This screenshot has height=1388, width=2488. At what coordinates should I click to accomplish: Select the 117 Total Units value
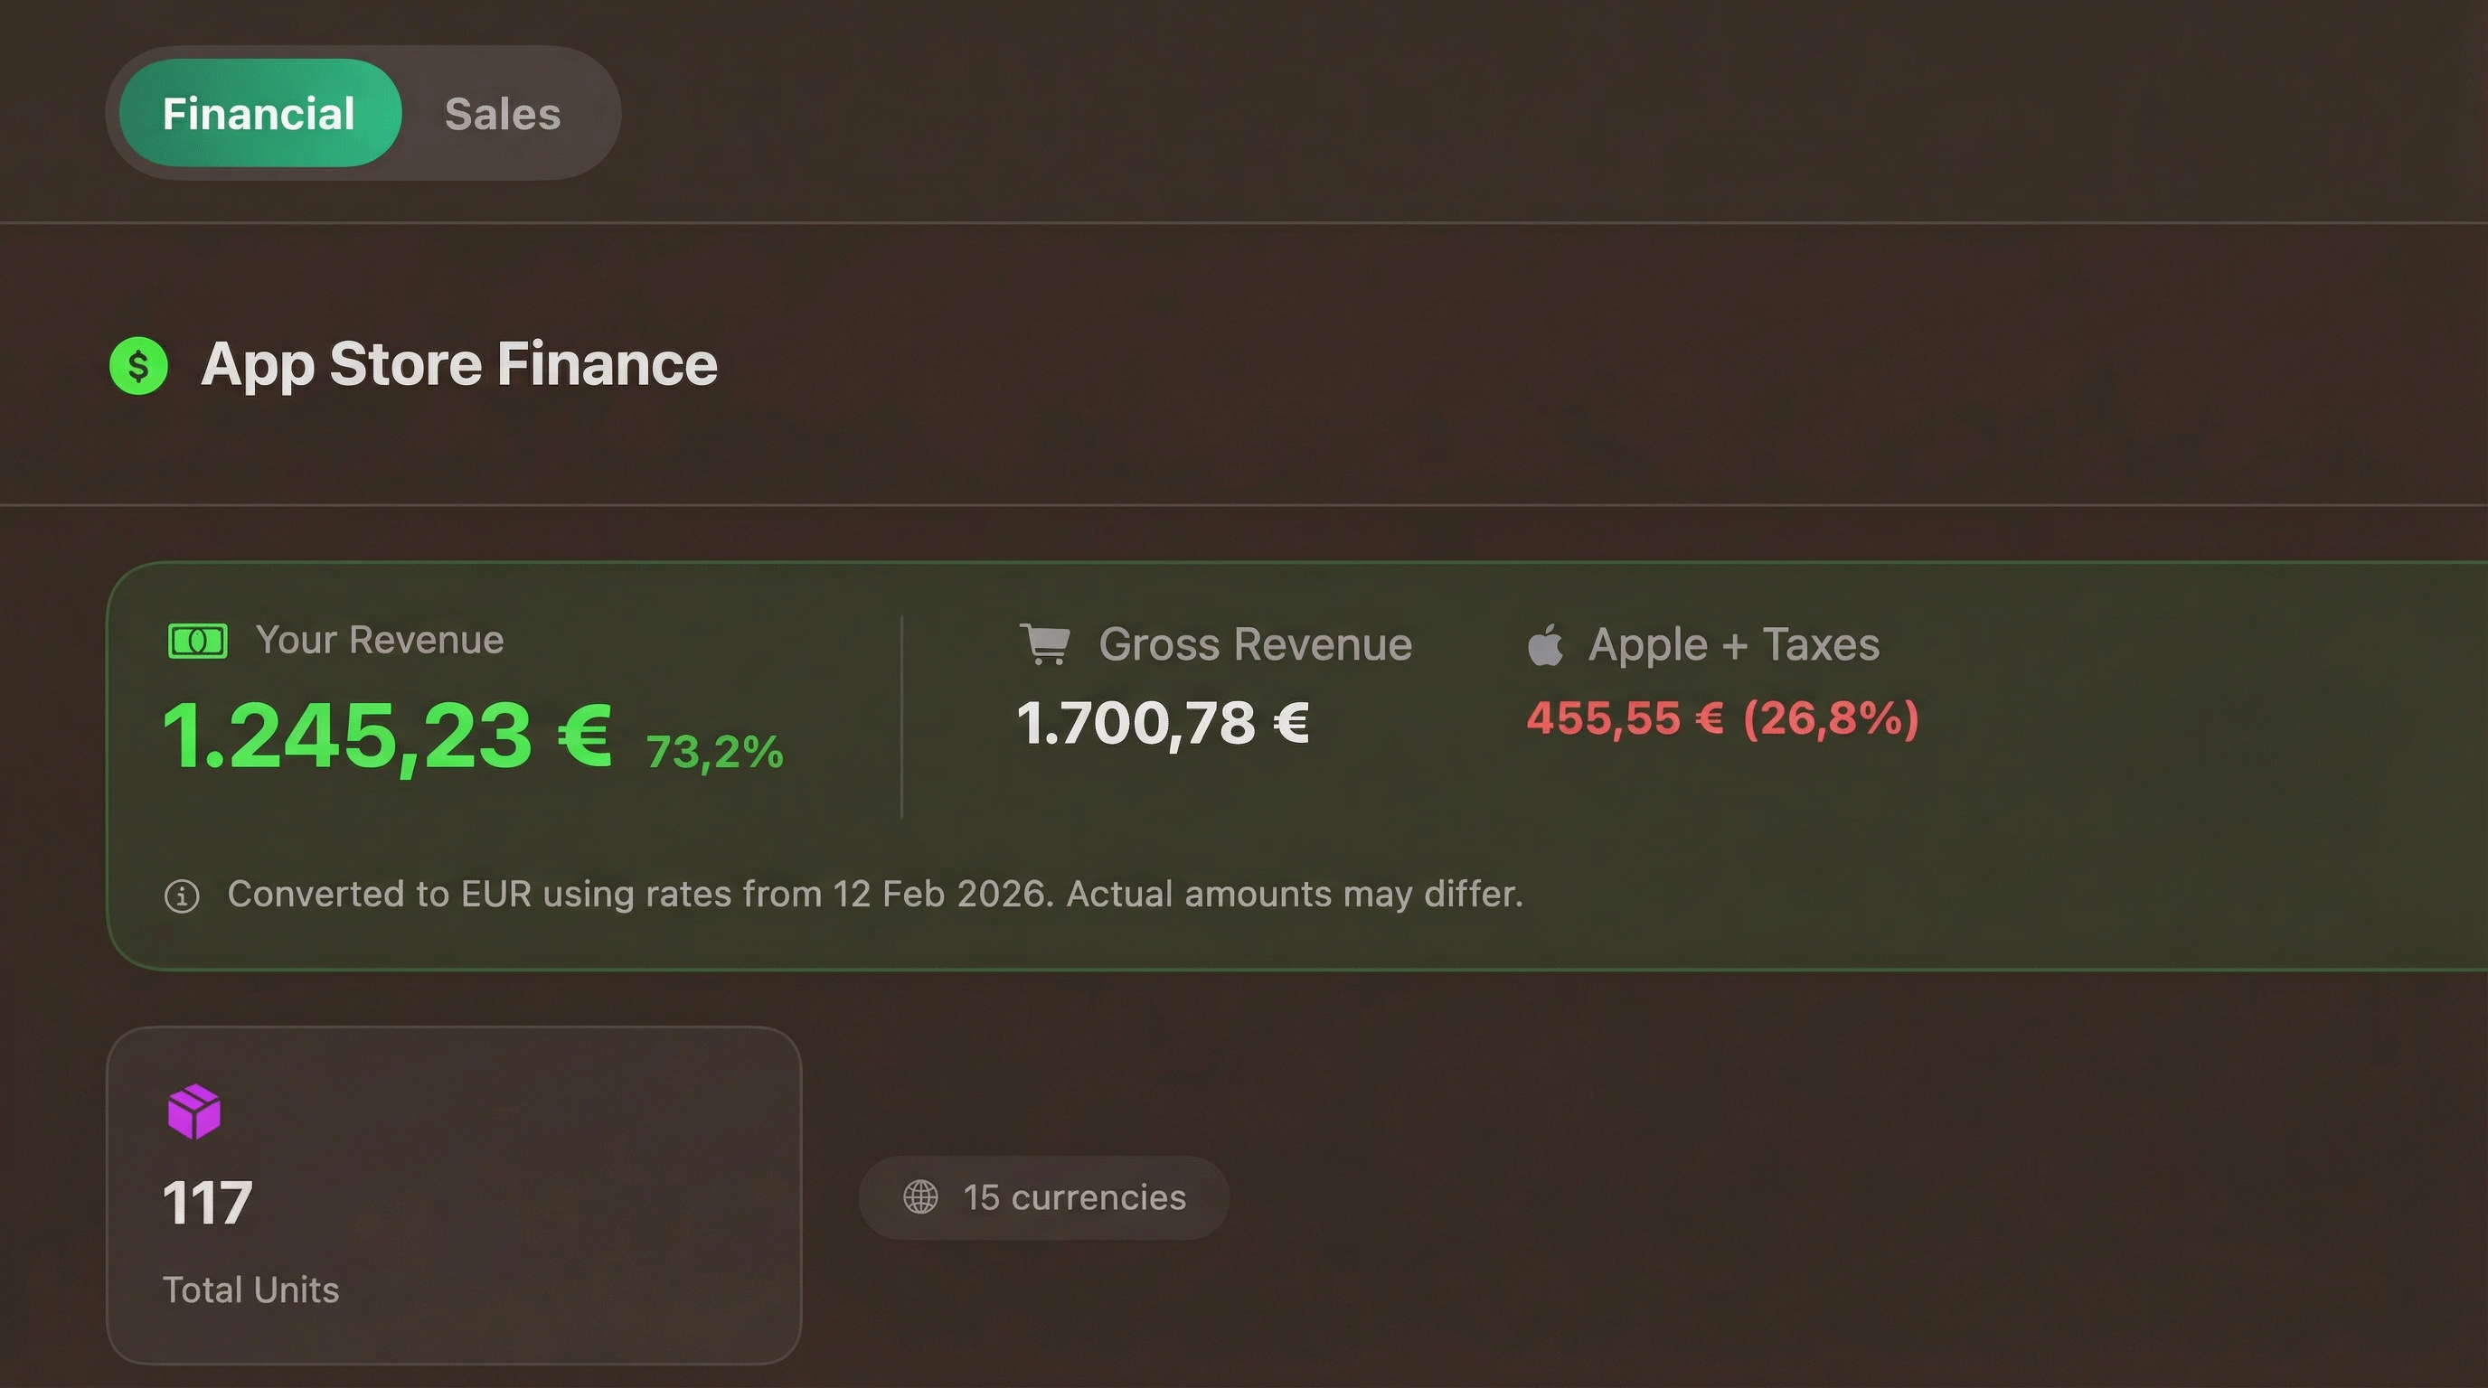point(206,1199)
